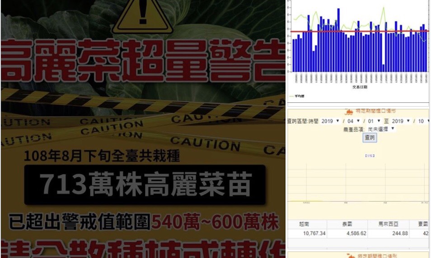Screen dimensions: 431x258
Task: Open the end month 10 dropdown
Action: [x=424, y=121]
